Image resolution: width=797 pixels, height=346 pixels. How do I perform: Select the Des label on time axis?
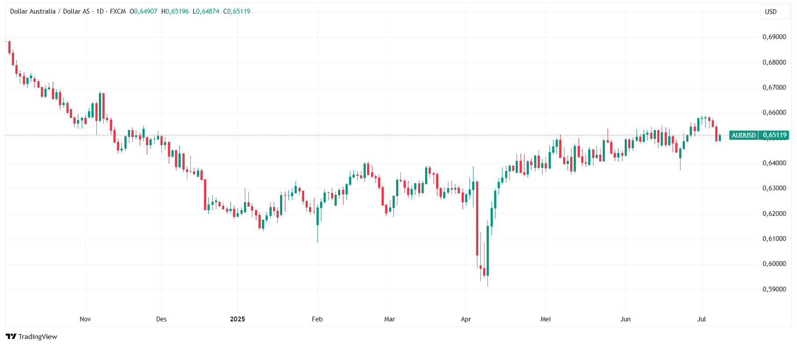[161, 319]
